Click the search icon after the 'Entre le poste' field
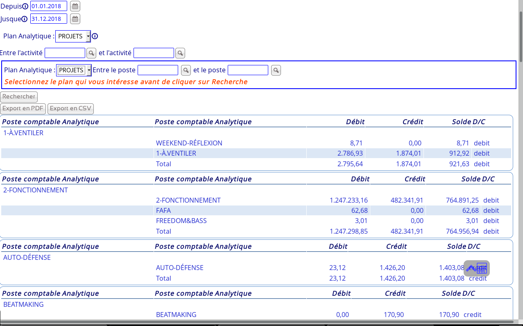 186,70
